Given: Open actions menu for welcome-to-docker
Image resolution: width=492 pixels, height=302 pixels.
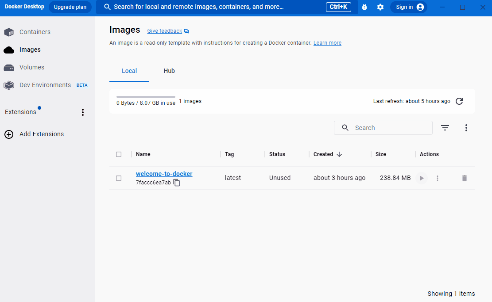Looking at the screenshot, I should [x=438, y=178].
